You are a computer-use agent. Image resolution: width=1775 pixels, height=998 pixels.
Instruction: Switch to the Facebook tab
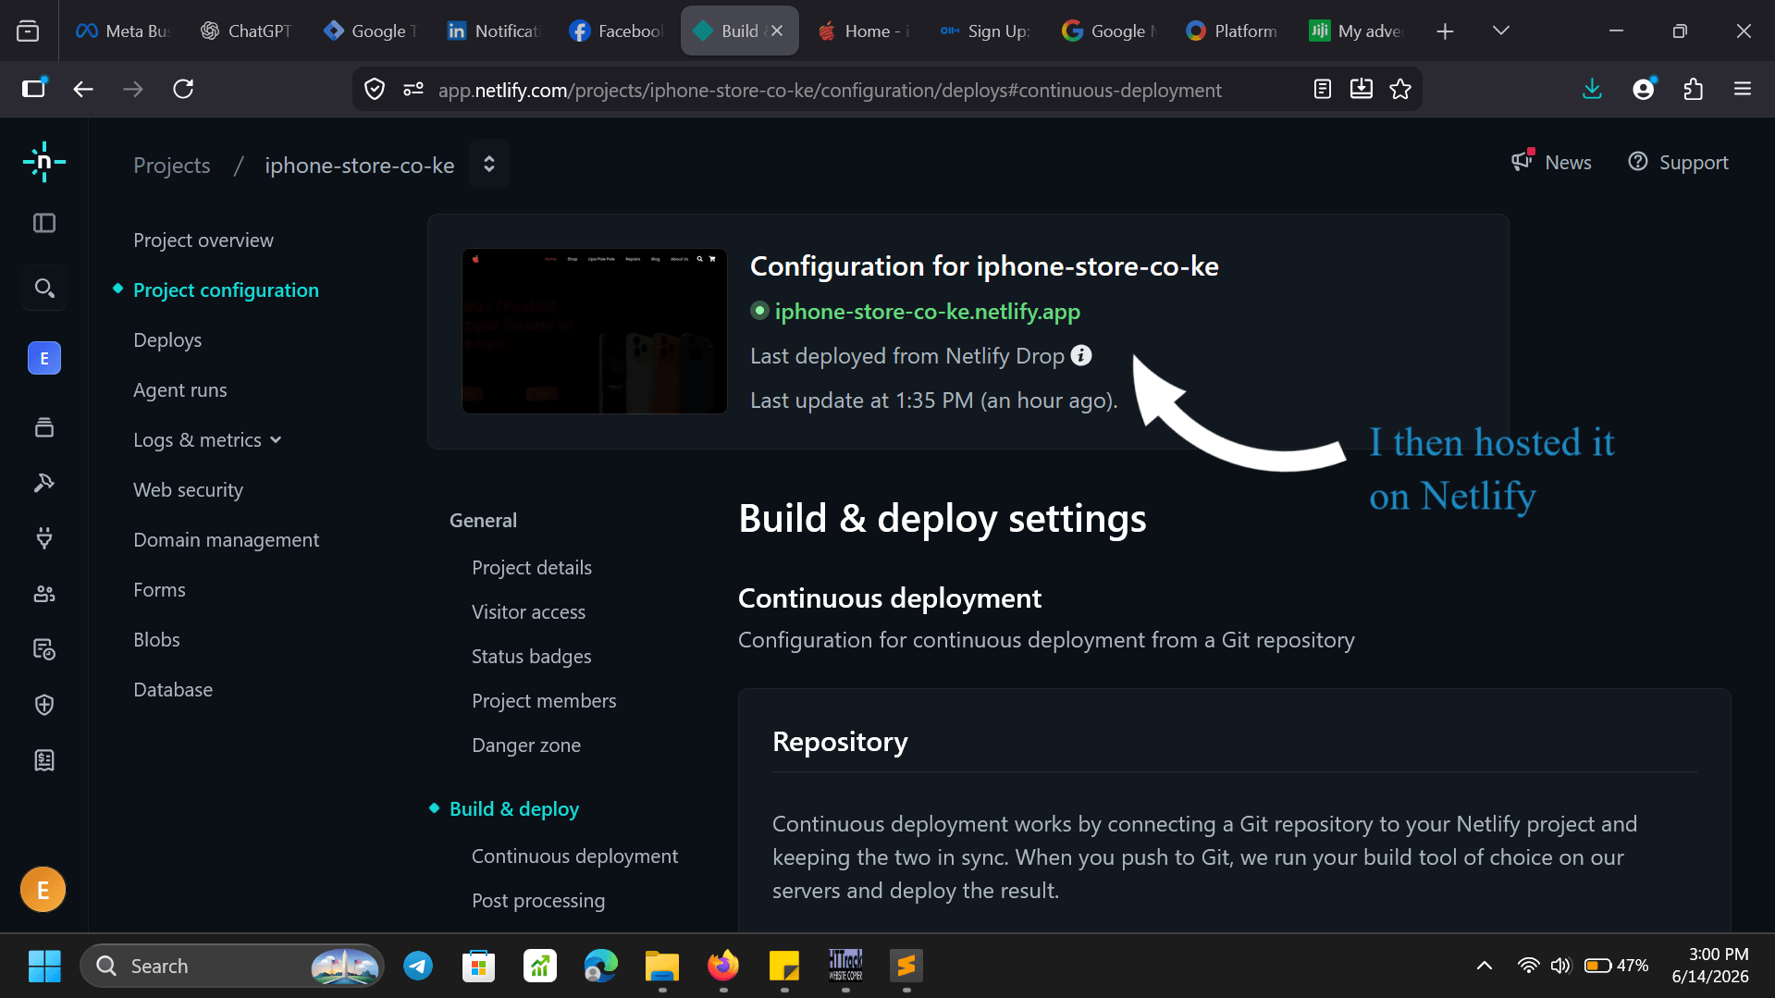point(617,31)
